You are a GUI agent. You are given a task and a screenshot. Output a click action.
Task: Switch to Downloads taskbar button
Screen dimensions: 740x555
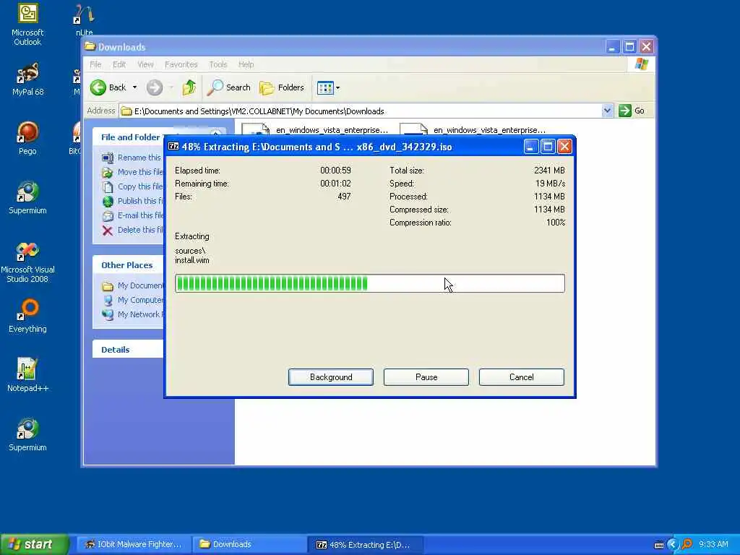[249, 544]
